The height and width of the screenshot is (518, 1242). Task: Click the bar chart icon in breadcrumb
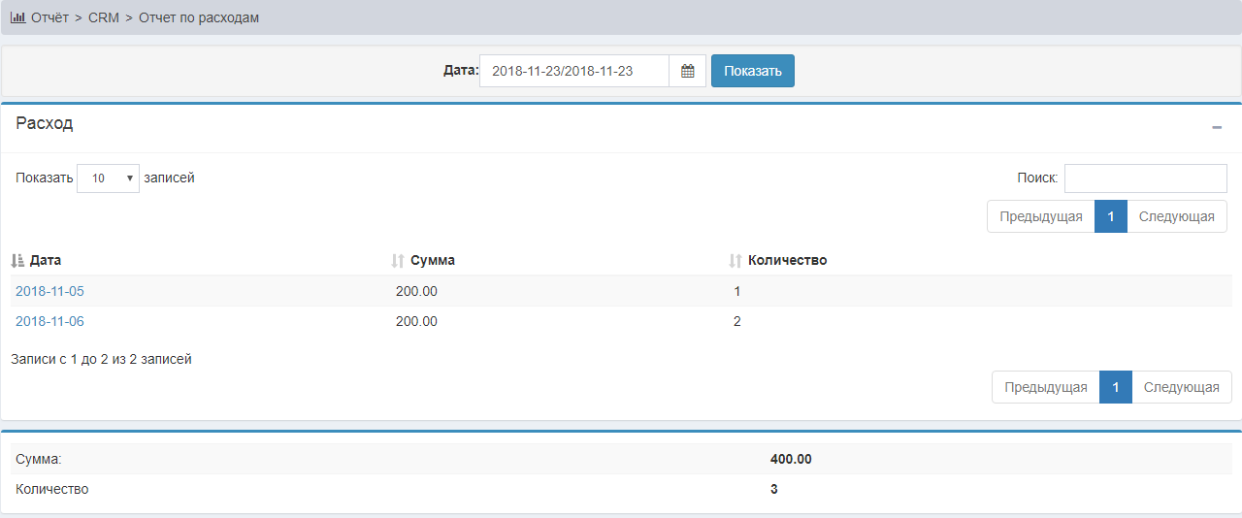coord(17,17)
